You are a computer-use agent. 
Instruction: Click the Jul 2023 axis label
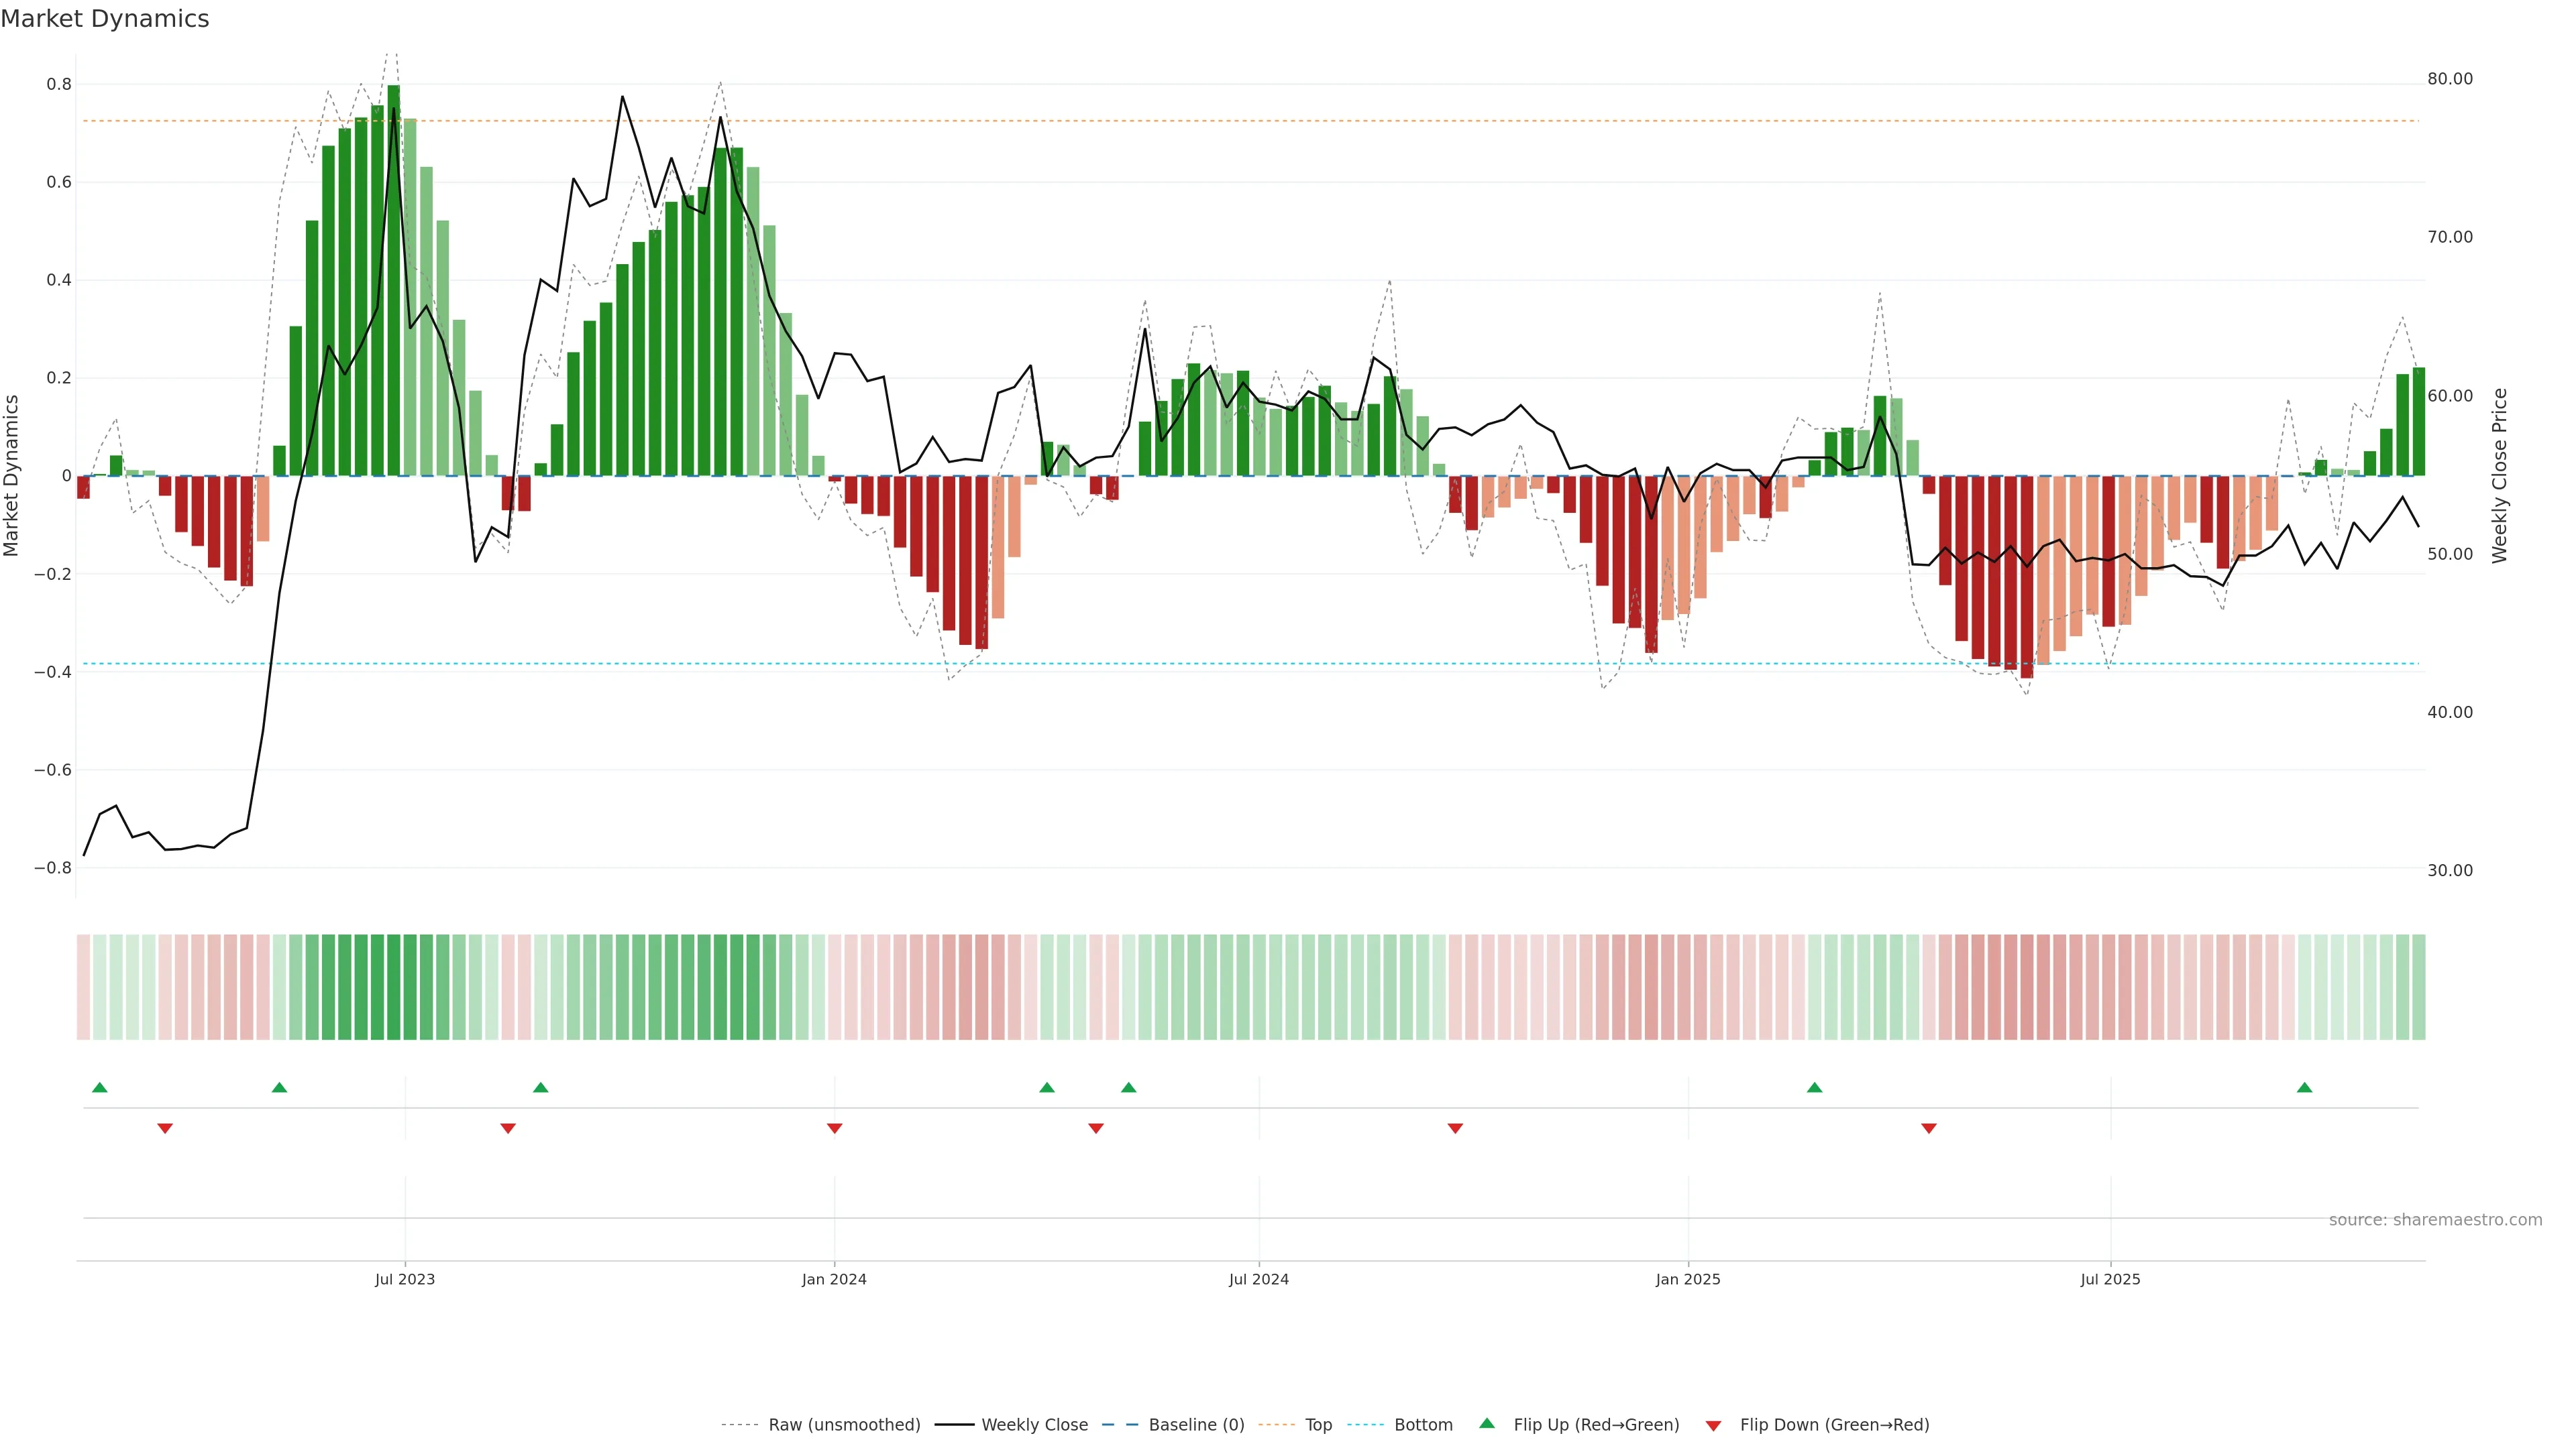(405, 1279)
